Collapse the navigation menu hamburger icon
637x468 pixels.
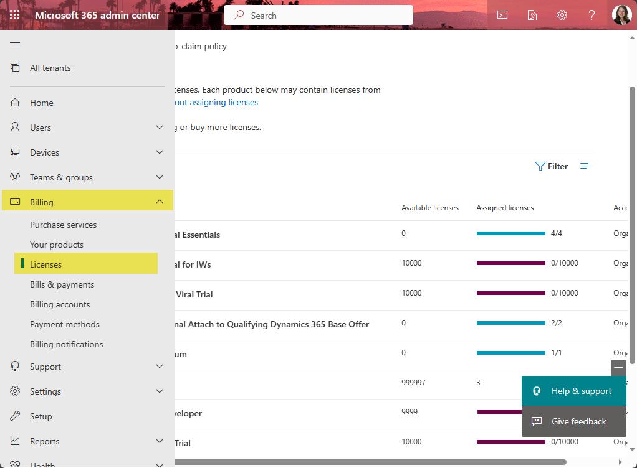pos(15,42)
